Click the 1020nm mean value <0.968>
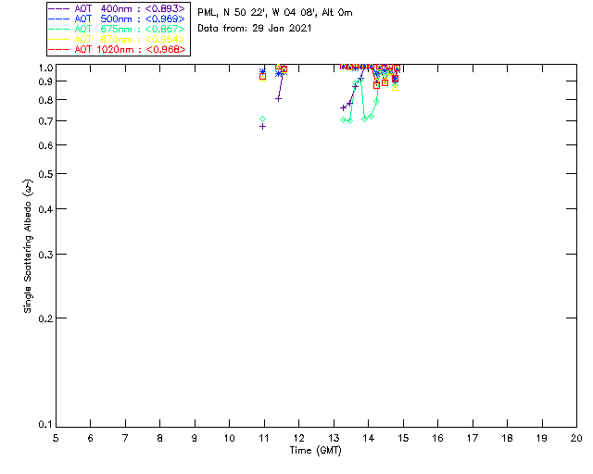Viewport: 593px width, 474px height. tap(166, 49)
